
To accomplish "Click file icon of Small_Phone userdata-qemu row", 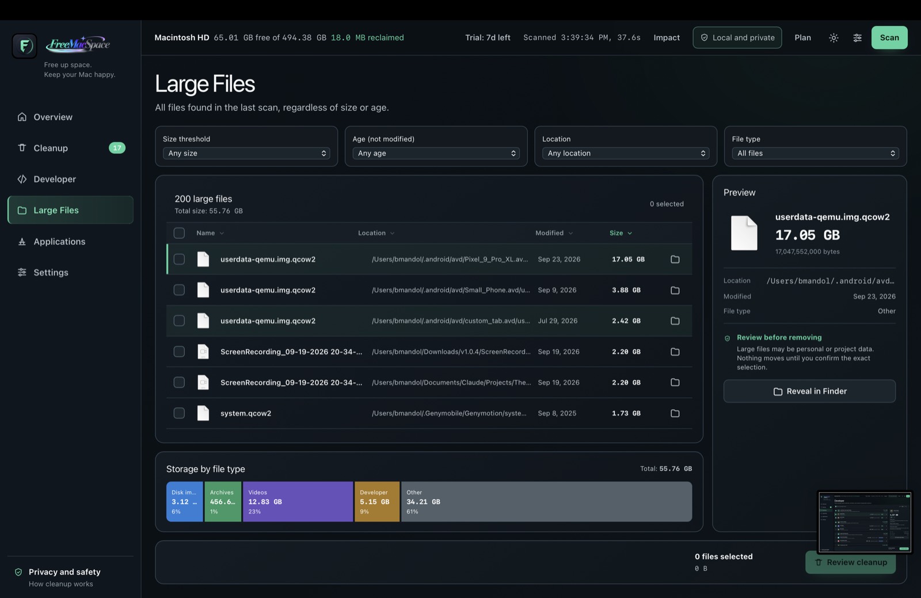I will [x=203, y=290].
